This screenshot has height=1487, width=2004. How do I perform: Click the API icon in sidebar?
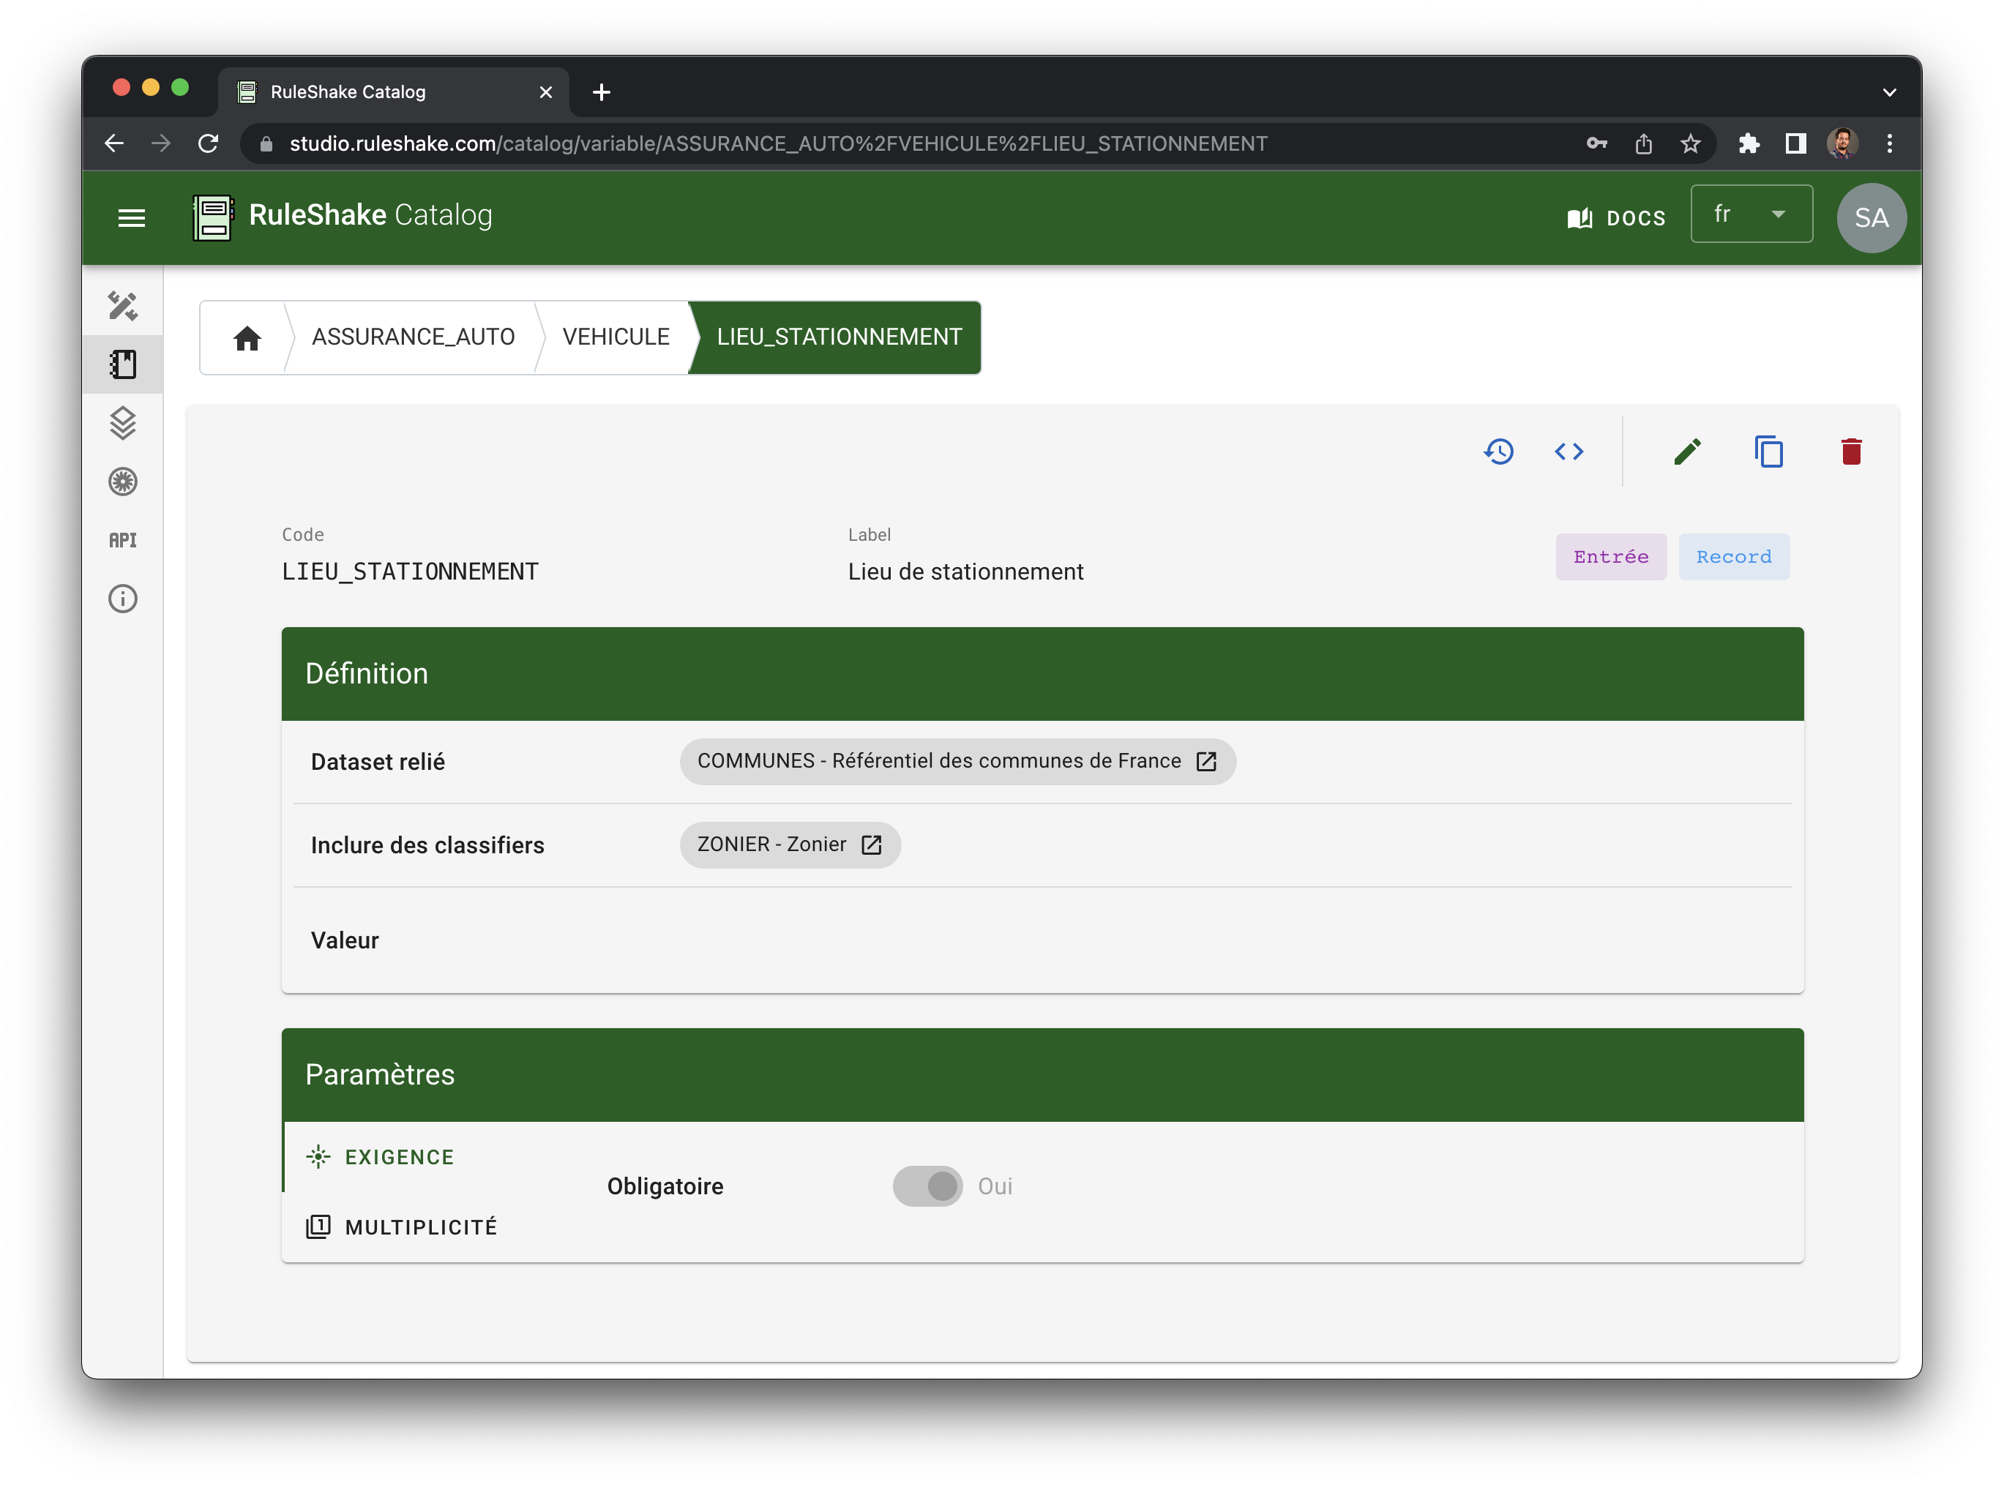coord(124,540)
